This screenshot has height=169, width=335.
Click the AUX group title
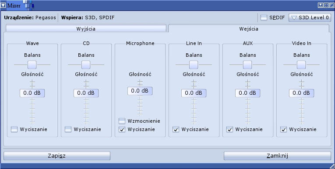click(x=248, y=43)
